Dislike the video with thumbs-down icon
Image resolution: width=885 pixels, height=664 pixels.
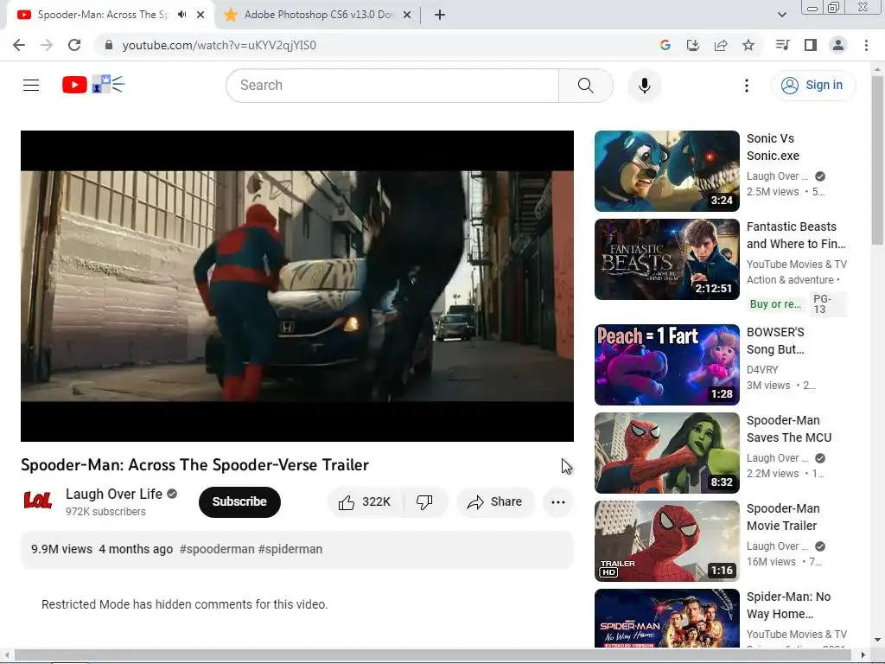tap(425, 502)
